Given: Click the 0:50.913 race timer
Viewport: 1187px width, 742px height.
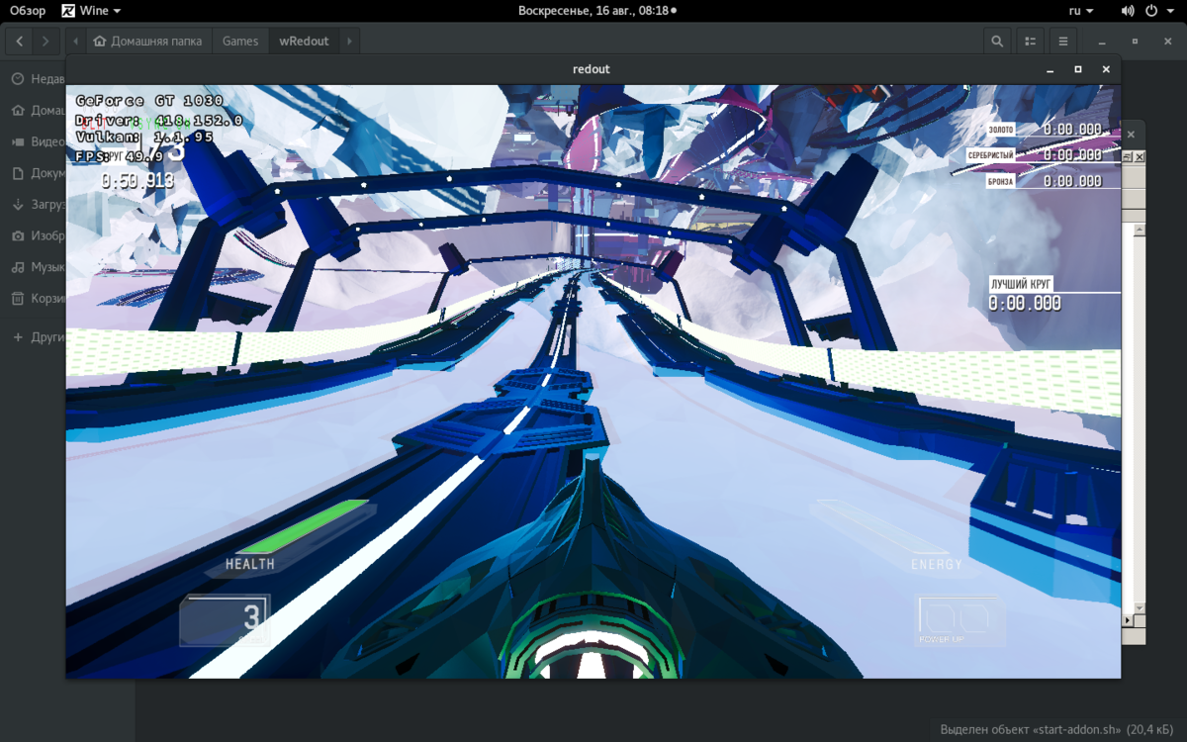Looking at the screenshot, I should pos(137,181).
